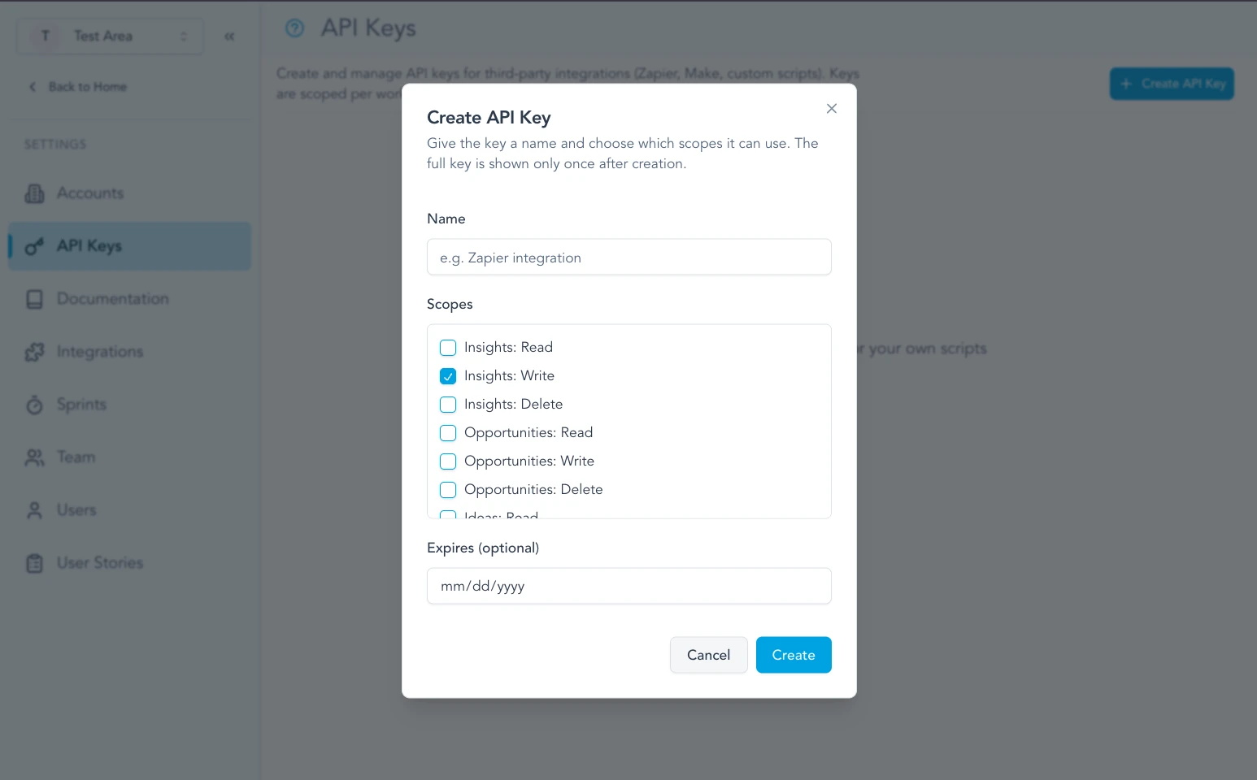Screen dimensions: 1257x780
Task: Navigate Back to Home
Action: tap(85, 87)
